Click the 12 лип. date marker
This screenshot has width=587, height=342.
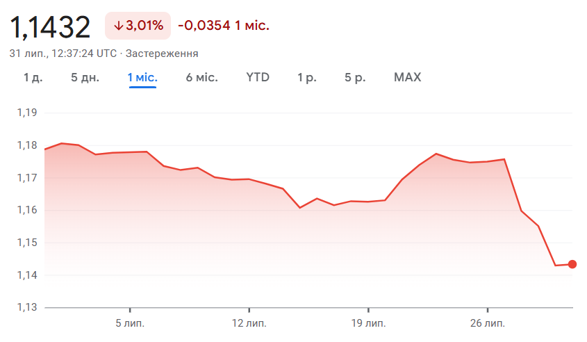click(249, 324)
